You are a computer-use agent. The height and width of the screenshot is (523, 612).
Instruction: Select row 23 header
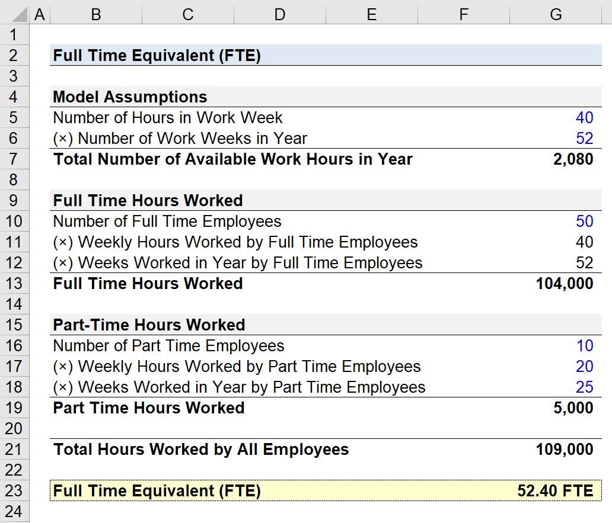(14, 490)
